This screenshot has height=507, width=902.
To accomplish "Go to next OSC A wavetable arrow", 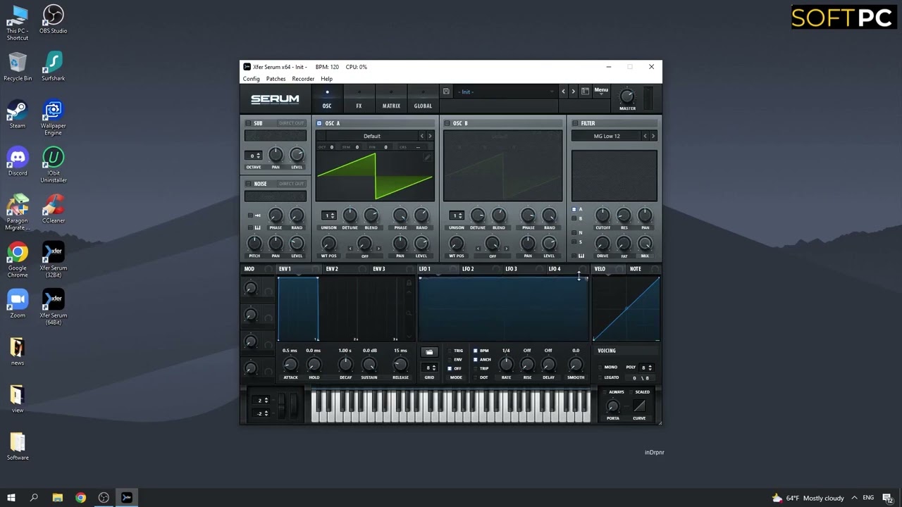I will pos(430,136).
